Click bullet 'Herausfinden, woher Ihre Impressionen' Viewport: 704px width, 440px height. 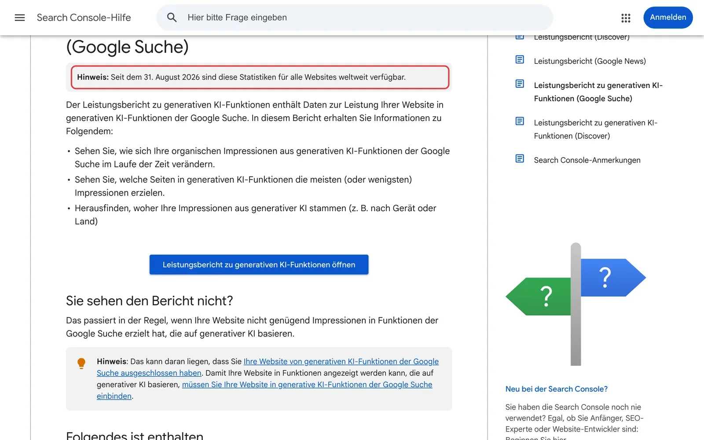point(256,215)
